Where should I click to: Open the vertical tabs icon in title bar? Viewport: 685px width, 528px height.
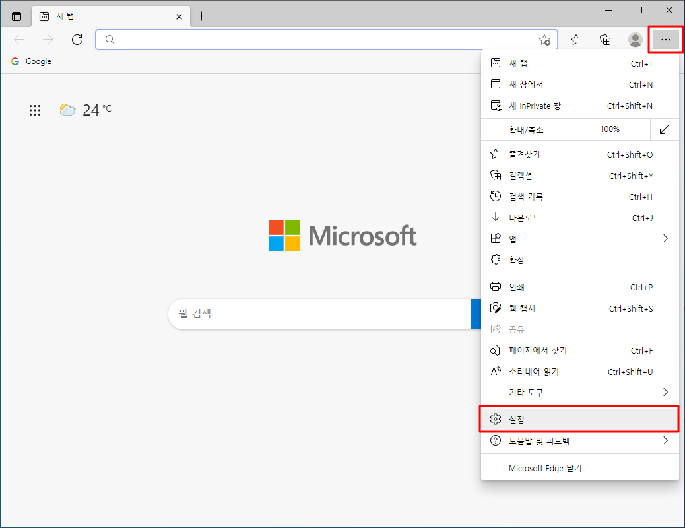[16, 16]
